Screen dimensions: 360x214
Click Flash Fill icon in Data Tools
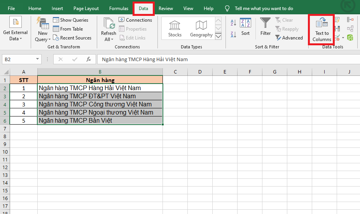[x=337, y=20]
